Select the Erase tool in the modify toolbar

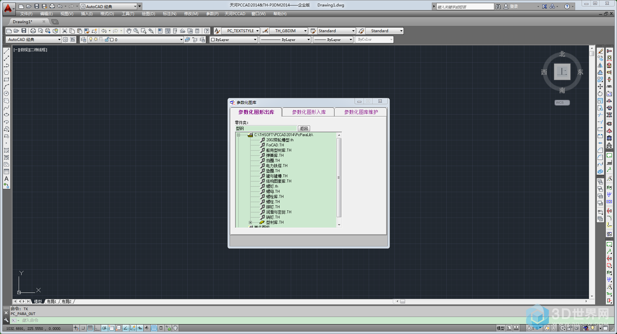601,51
